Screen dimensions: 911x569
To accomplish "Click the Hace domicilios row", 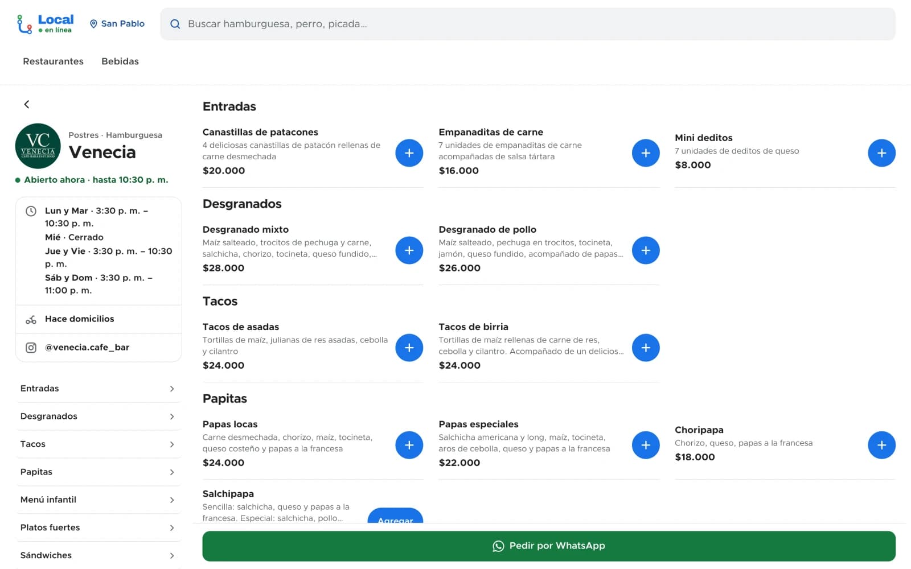I will (99, 319).
